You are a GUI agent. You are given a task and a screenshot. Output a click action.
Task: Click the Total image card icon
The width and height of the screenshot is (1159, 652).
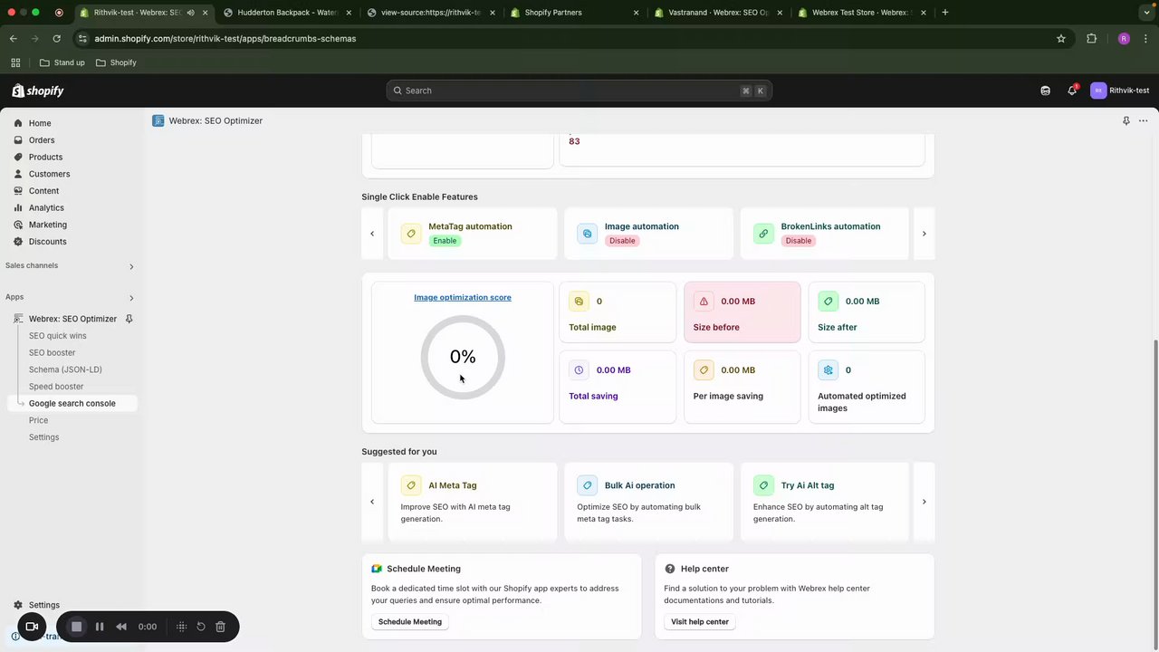point(579,302)
